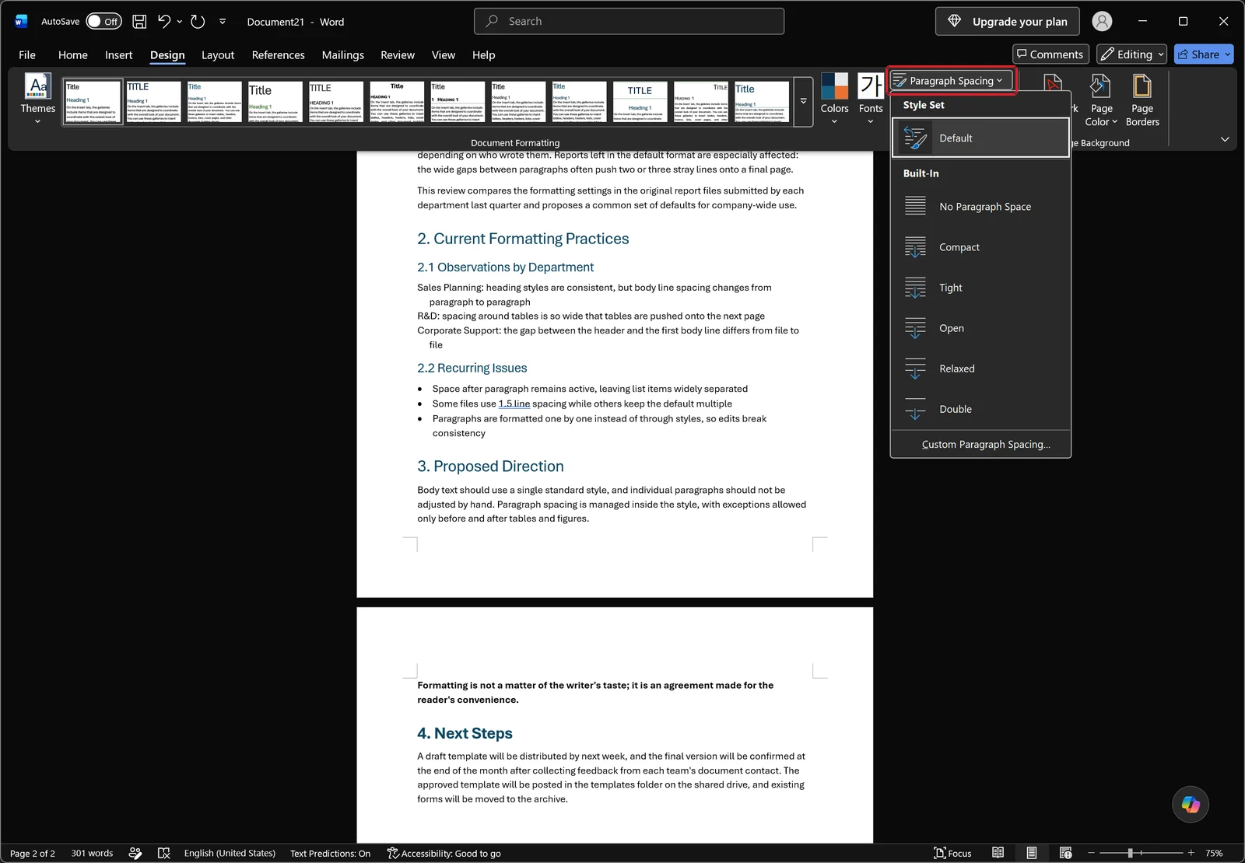Open Customize Quick Access Toolbar arrow
The width and height of the screenshot is (1245, 863).
point(223,22)
